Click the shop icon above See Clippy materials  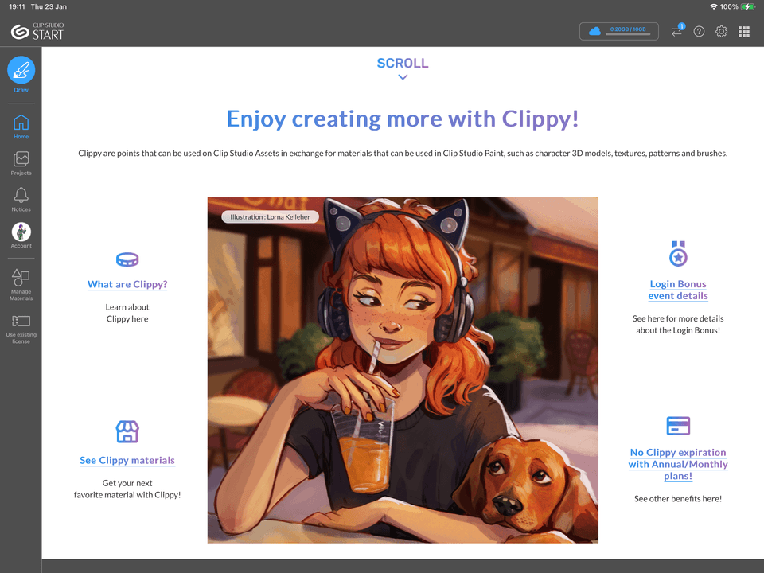coord(127,432)
